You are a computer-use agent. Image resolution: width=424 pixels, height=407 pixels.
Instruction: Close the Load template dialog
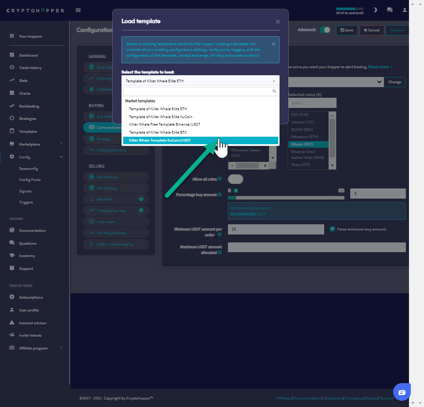277,21
